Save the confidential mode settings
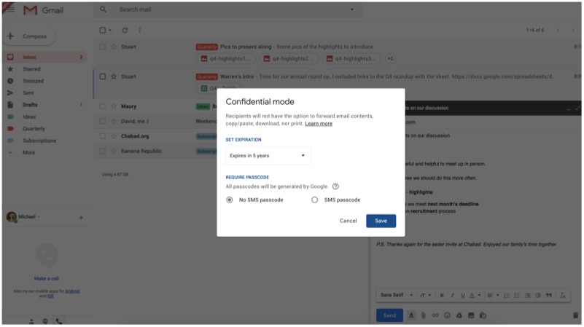This screenshot has height=327, width=584. point(381,221)
